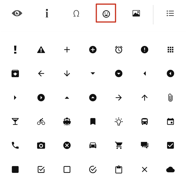Insert the lightbulb idea icon
Image resolution: width=187 pixels, height=182 pixels.
point(119,121)
